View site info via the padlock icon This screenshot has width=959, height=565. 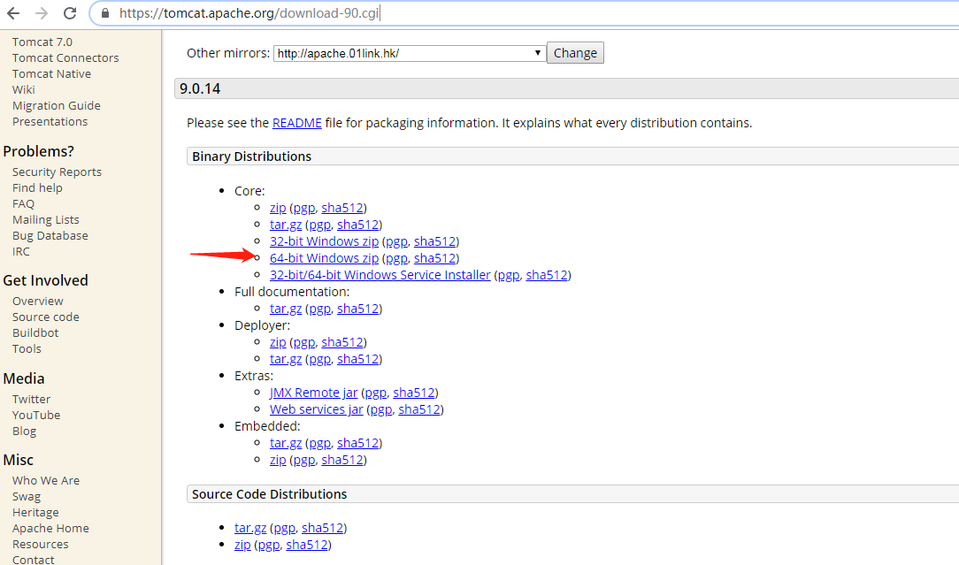[105, 13]
